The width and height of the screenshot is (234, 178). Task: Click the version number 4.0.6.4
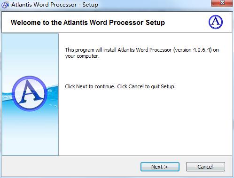(x=202, y=50)
